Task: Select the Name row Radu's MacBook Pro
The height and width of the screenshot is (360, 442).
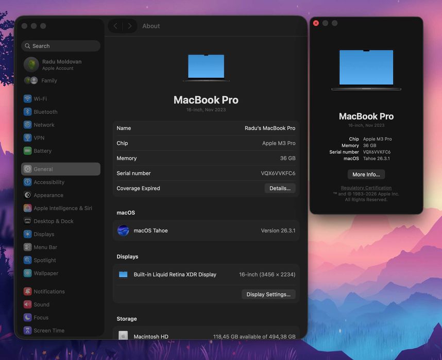Action: (206, 128)
